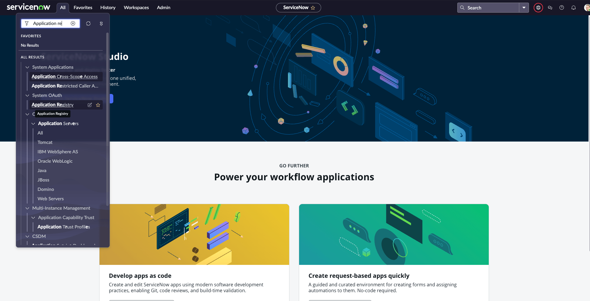Open the Favorites menu

tap(83, 8)
